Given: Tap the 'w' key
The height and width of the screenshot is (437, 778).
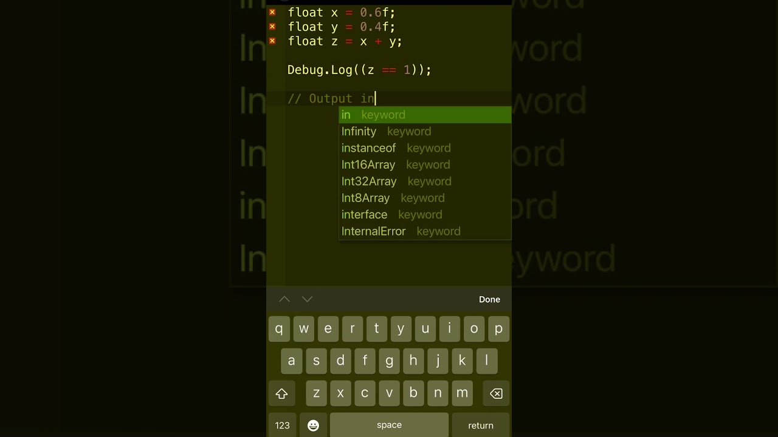Looking at the screenshot, I should tap(303, 328).
